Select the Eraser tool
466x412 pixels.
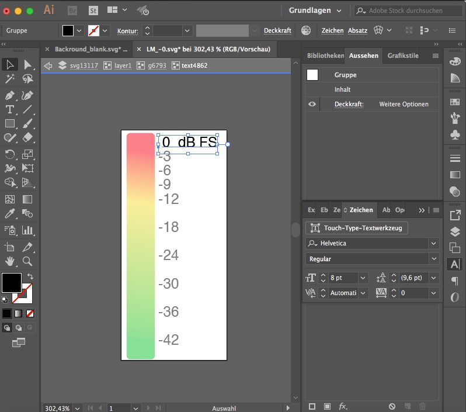[27, 138]
